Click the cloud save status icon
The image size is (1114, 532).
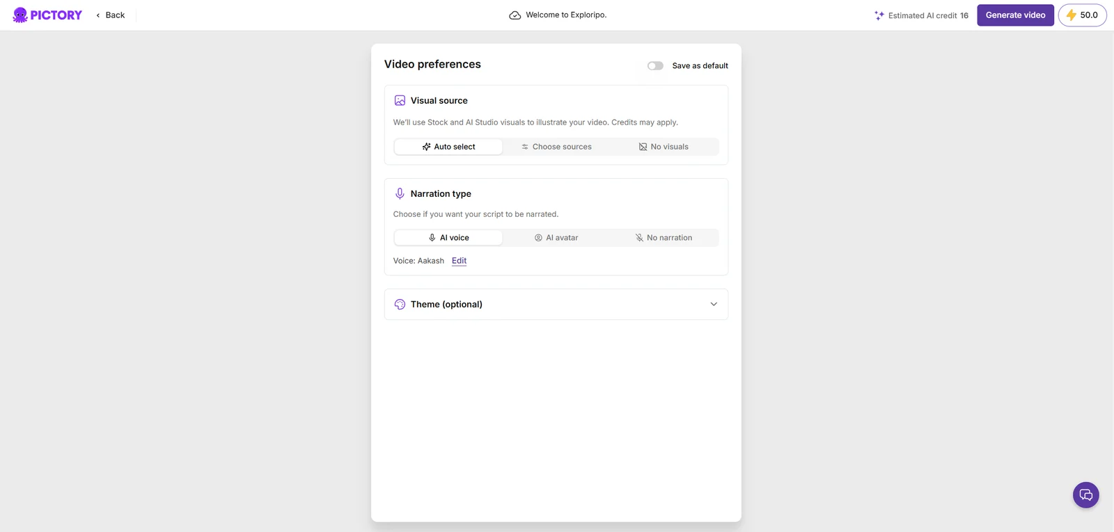pyautogui.click(x=515, y=15)
